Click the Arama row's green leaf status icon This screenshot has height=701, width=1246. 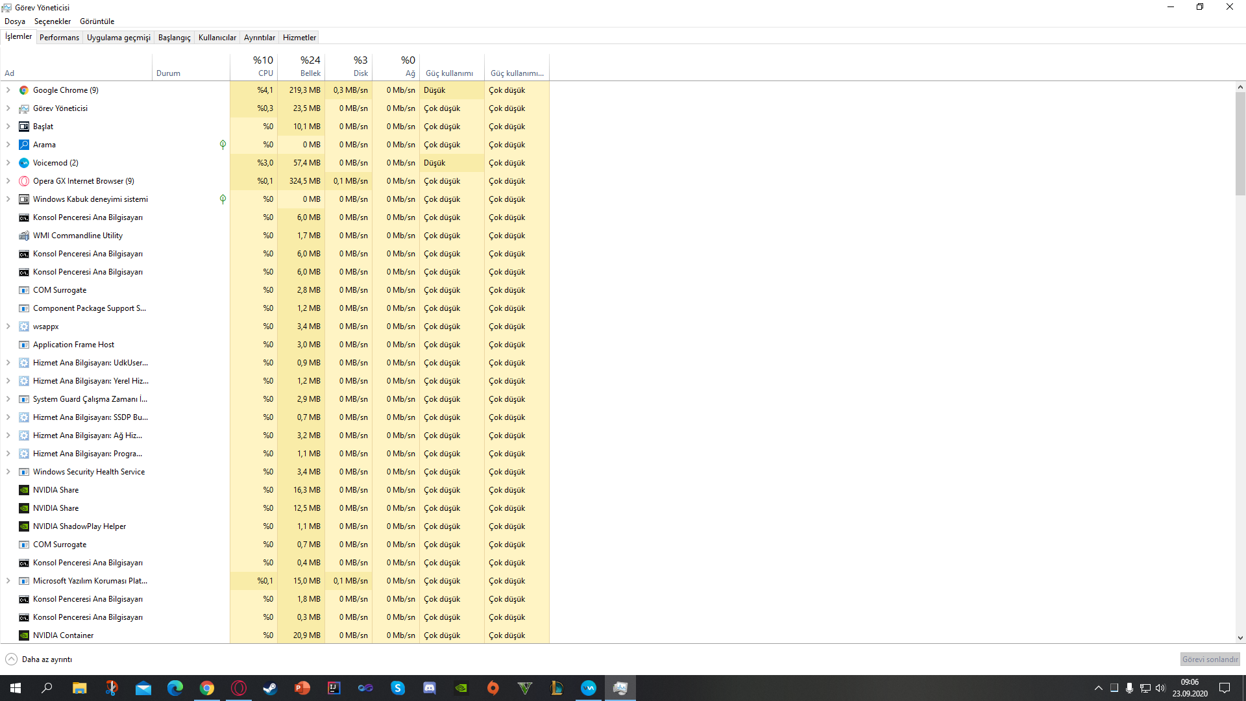(223, 145)
